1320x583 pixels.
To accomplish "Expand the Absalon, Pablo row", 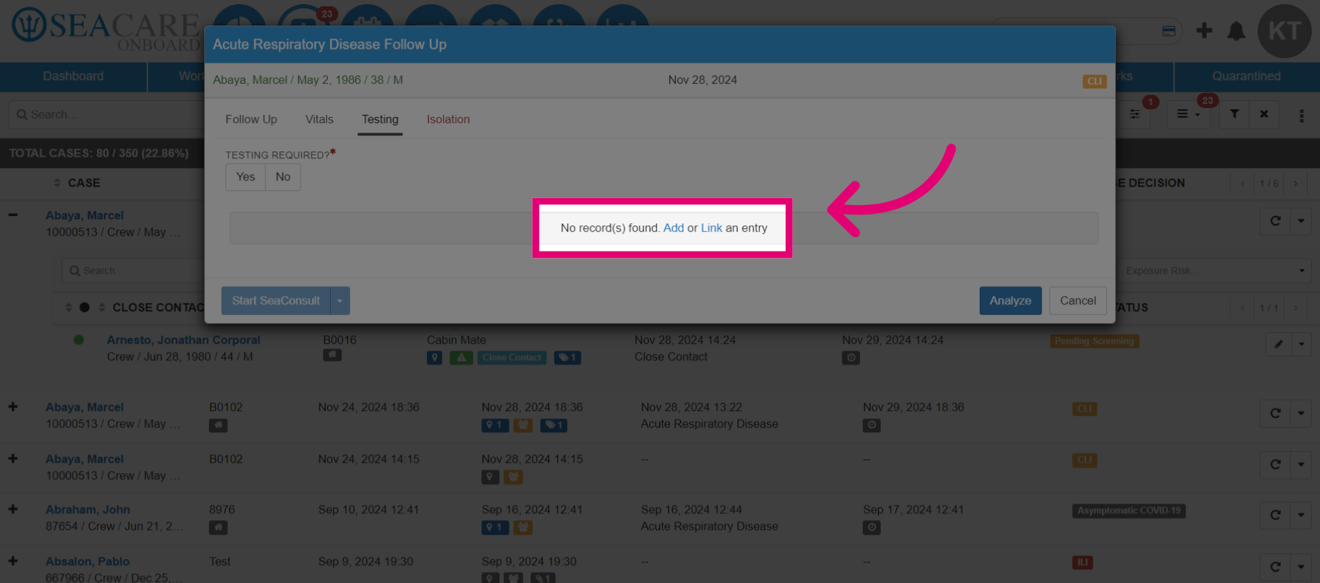I will [13, 561].
